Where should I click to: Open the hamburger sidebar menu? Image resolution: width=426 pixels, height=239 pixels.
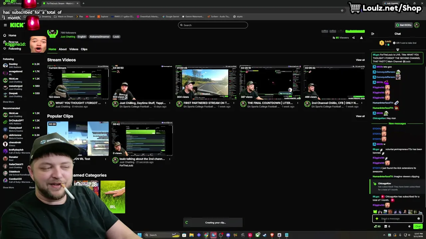pos(5,25)
